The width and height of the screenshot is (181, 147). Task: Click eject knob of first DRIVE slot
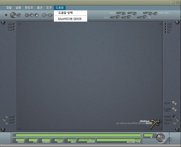124,13
